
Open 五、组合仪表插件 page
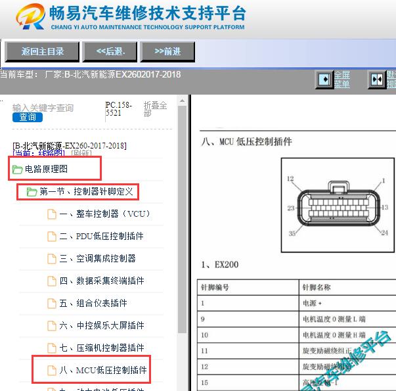point(93,303)
